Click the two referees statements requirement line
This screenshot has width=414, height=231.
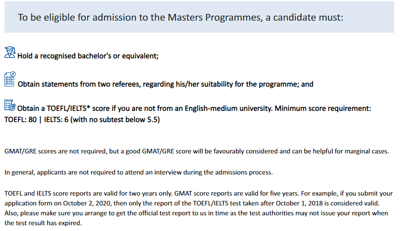pos(166,84)
